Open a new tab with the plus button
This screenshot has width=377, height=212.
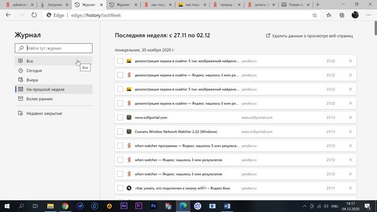tap(318, 5)
